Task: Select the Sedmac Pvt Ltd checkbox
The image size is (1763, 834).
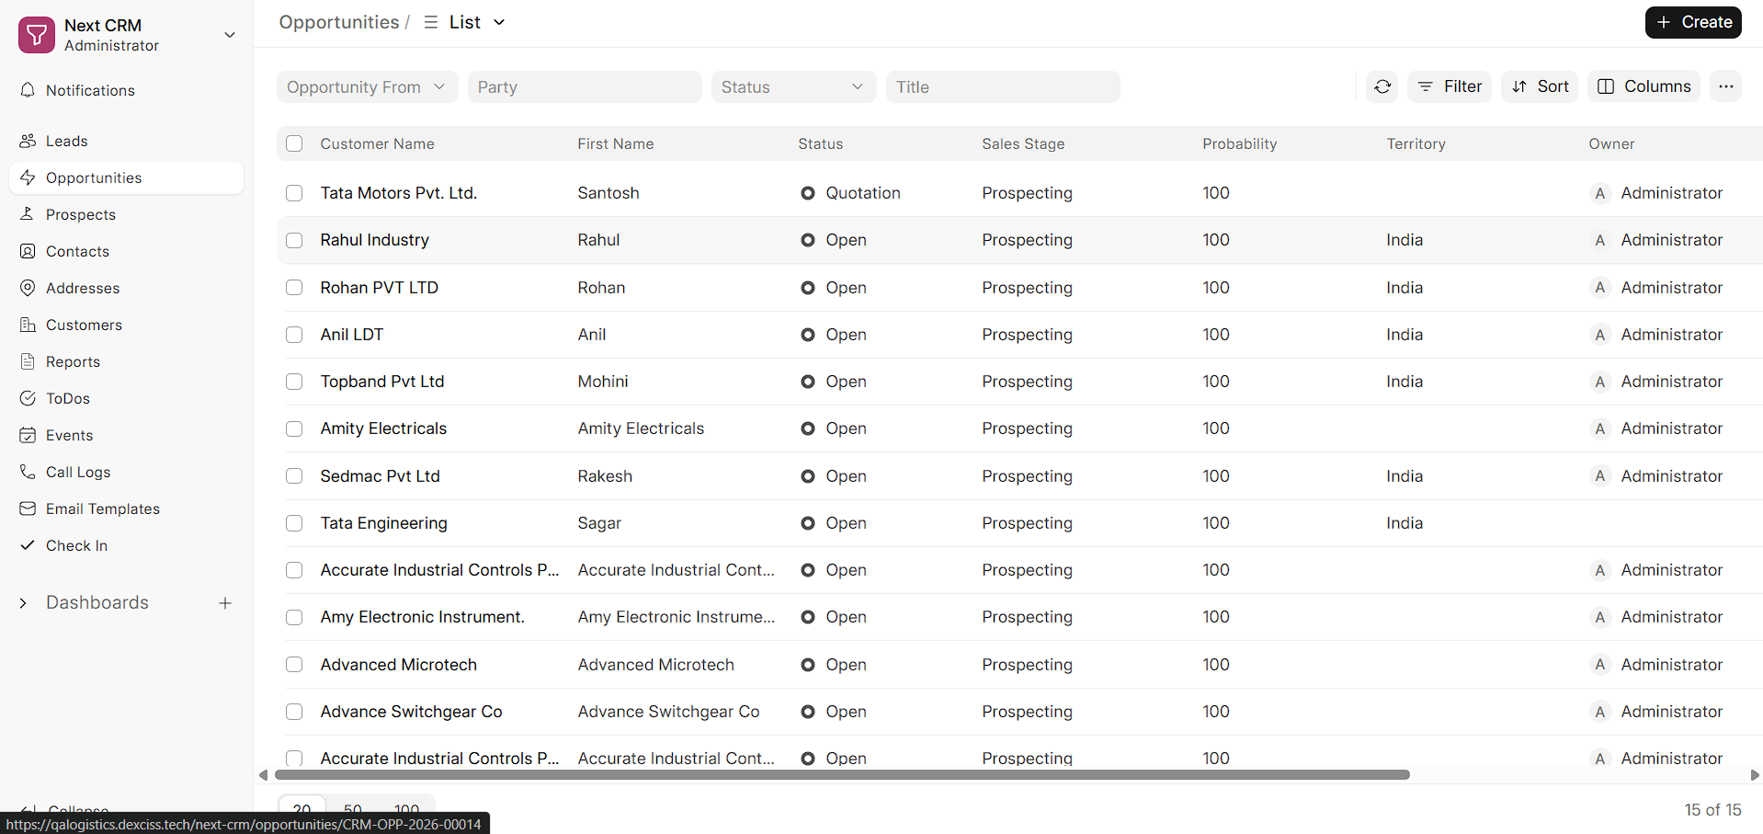Action: (294, 476)
